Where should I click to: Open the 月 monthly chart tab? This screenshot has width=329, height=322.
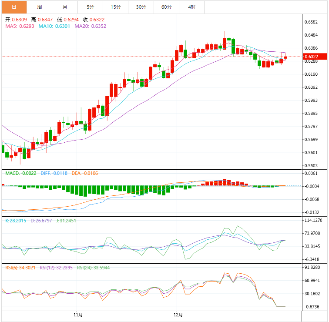[65, 7]
